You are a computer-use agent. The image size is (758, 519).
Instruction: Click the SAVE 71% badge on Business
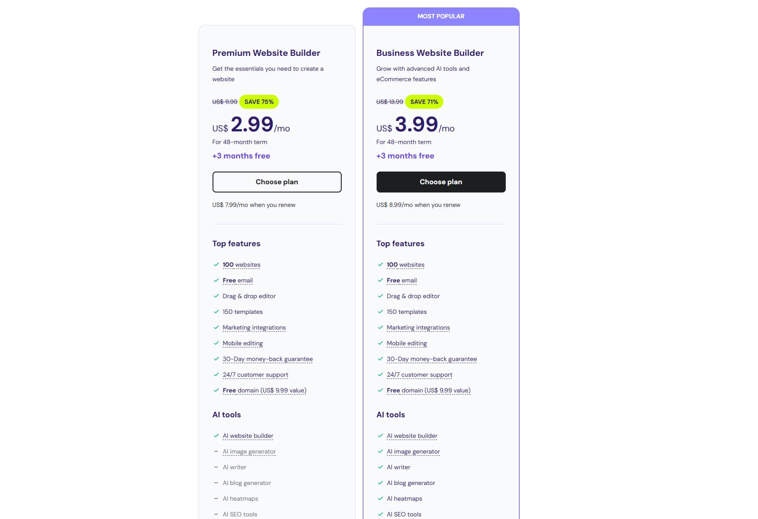(x=424, y=102)
